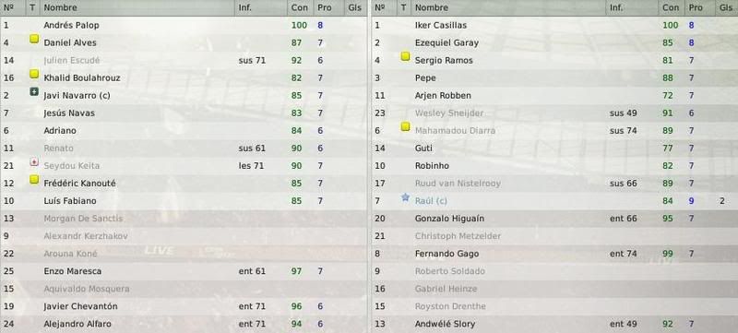This screenshot has width=738, height=333.
Task: Open Luís Fabiano player profile
Action: [70, 201]
